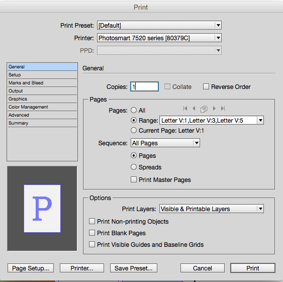Open Color Management settings

click(x=42, y=107)
